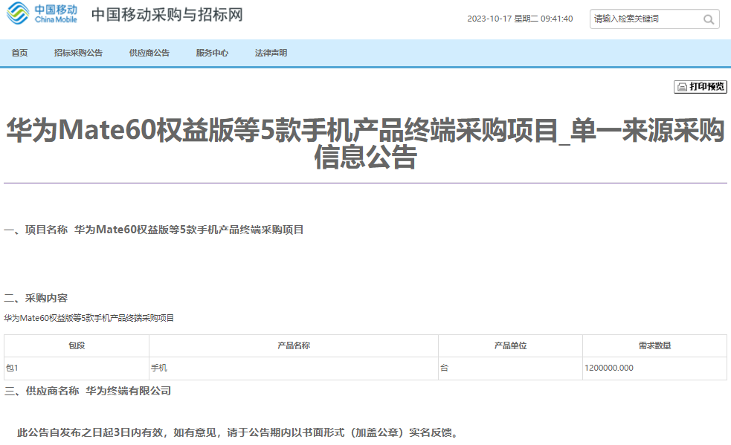Viewport: 731px width, 445px height.
Task: Open the 首页 menu item
Action: tap(19, 53)
